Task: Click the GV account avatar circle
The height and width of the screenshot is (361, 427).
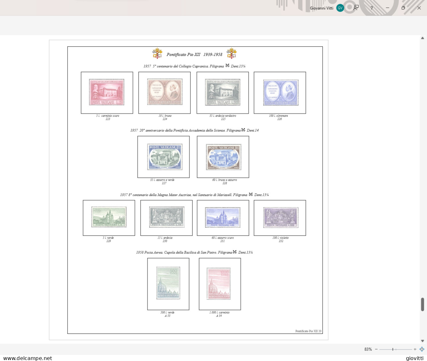Action: pos(340,8)
